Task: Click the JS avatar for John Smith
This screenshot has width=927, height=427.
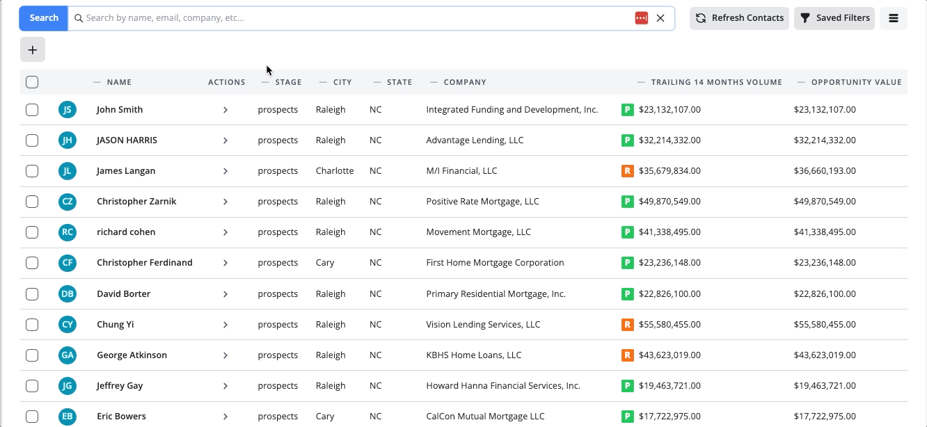Action: point(67,109)
